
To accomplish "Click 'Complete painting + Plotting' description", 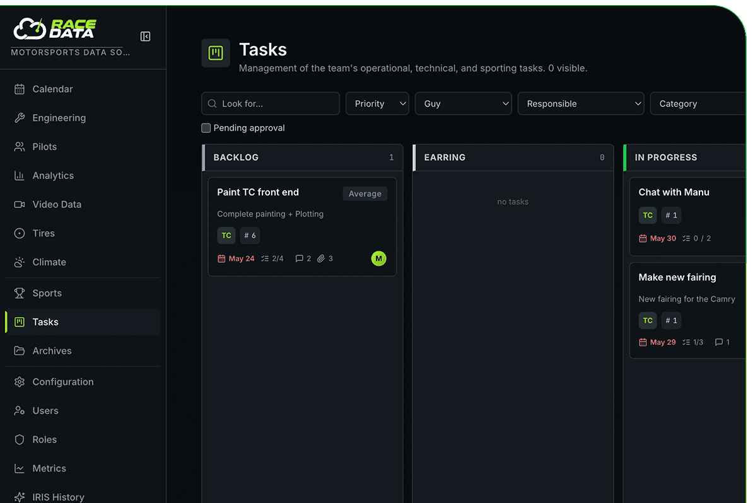I will (271, 214).
